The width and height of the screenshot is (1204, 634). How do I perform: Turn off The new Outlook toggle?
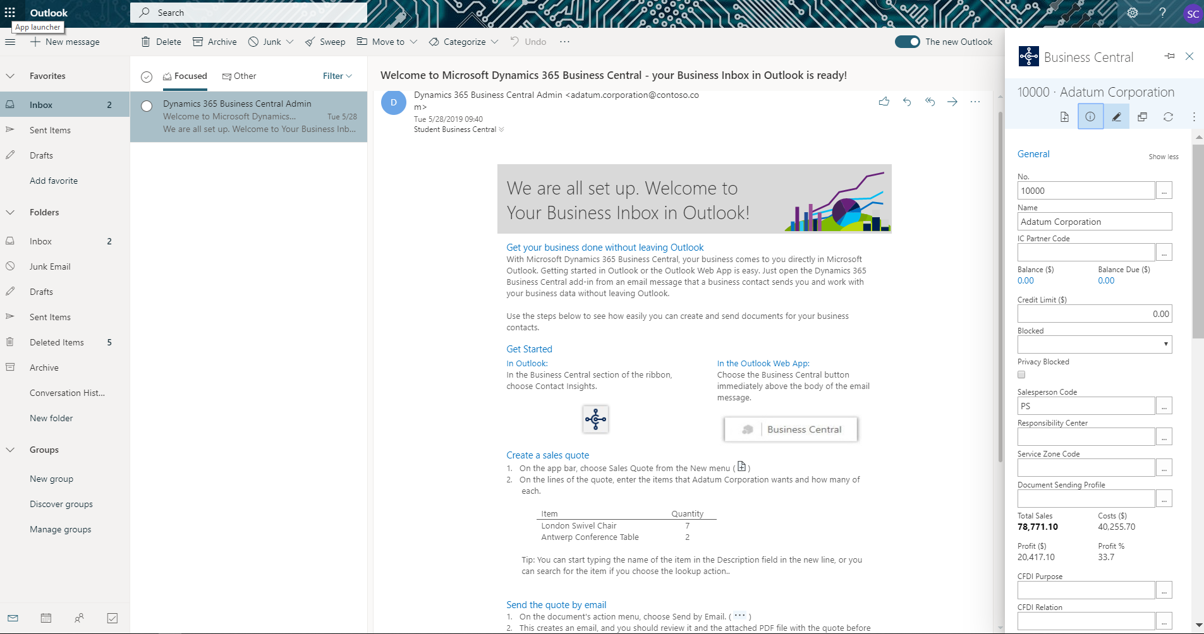click(x=907, y=42)
